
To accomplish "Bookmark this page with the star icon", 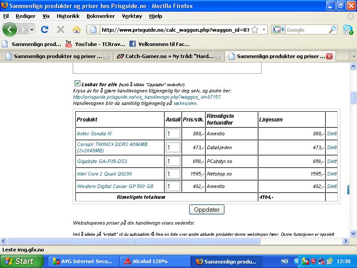I will tap(255, 29).
